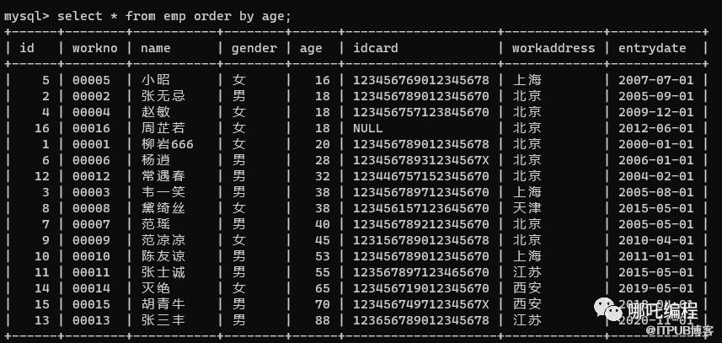Click the name column header
The image size is (722, 343).
pyautogui.click(x=156, y=48)
